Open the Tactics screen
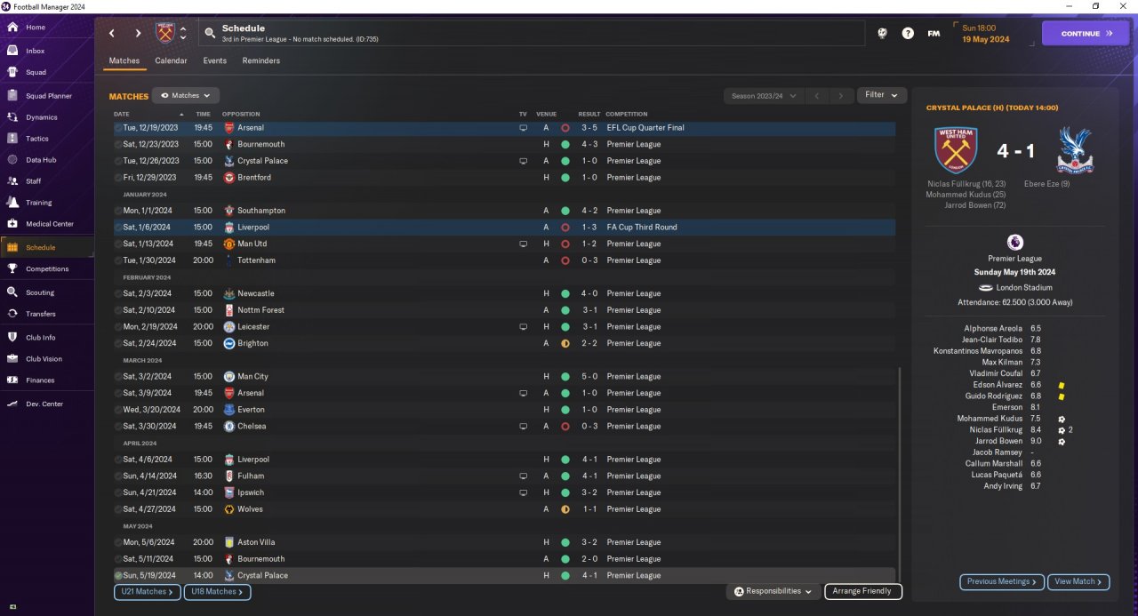Image resolution: width=1138 pixels, height=616 pixels. coord(37,139)
